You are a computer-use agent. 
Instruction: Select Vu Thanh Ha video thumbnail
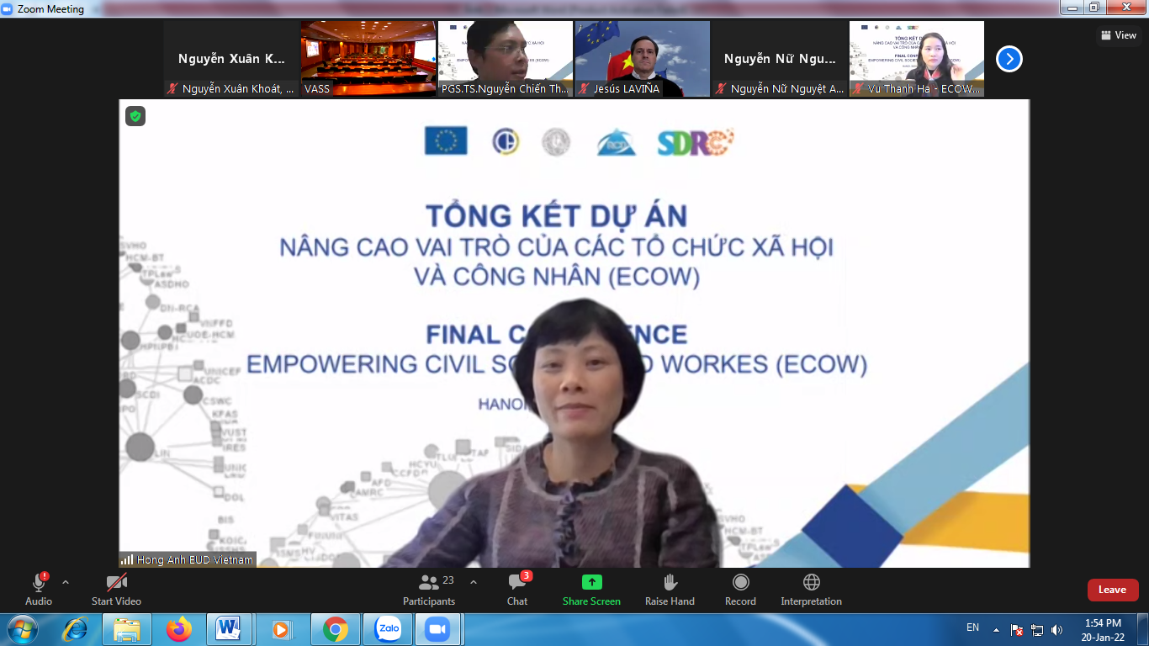[x=917, y=59]
